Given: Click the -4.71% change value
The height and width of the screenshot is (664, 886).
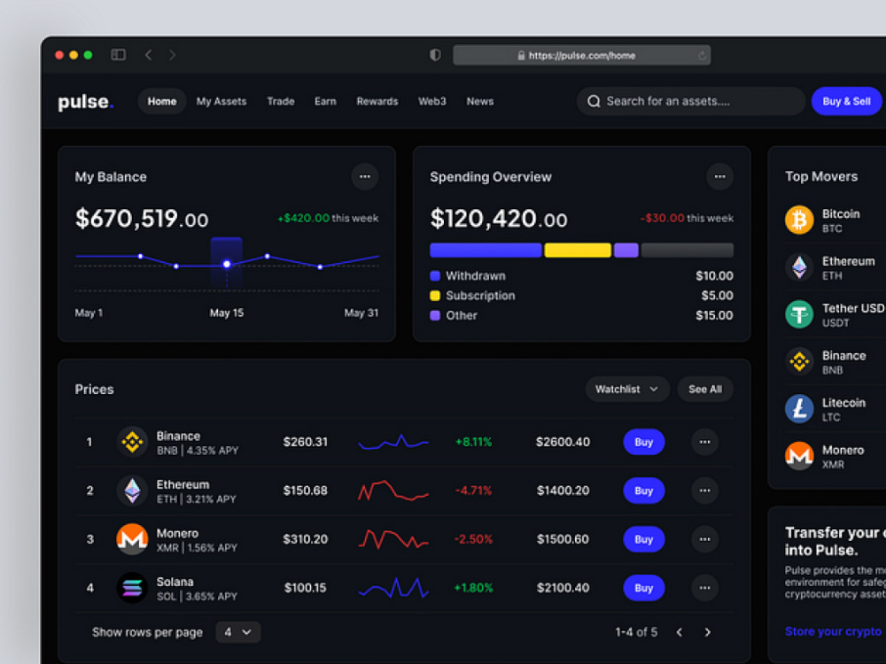Looking at the screenshot, I should click(x=473, y=490).
